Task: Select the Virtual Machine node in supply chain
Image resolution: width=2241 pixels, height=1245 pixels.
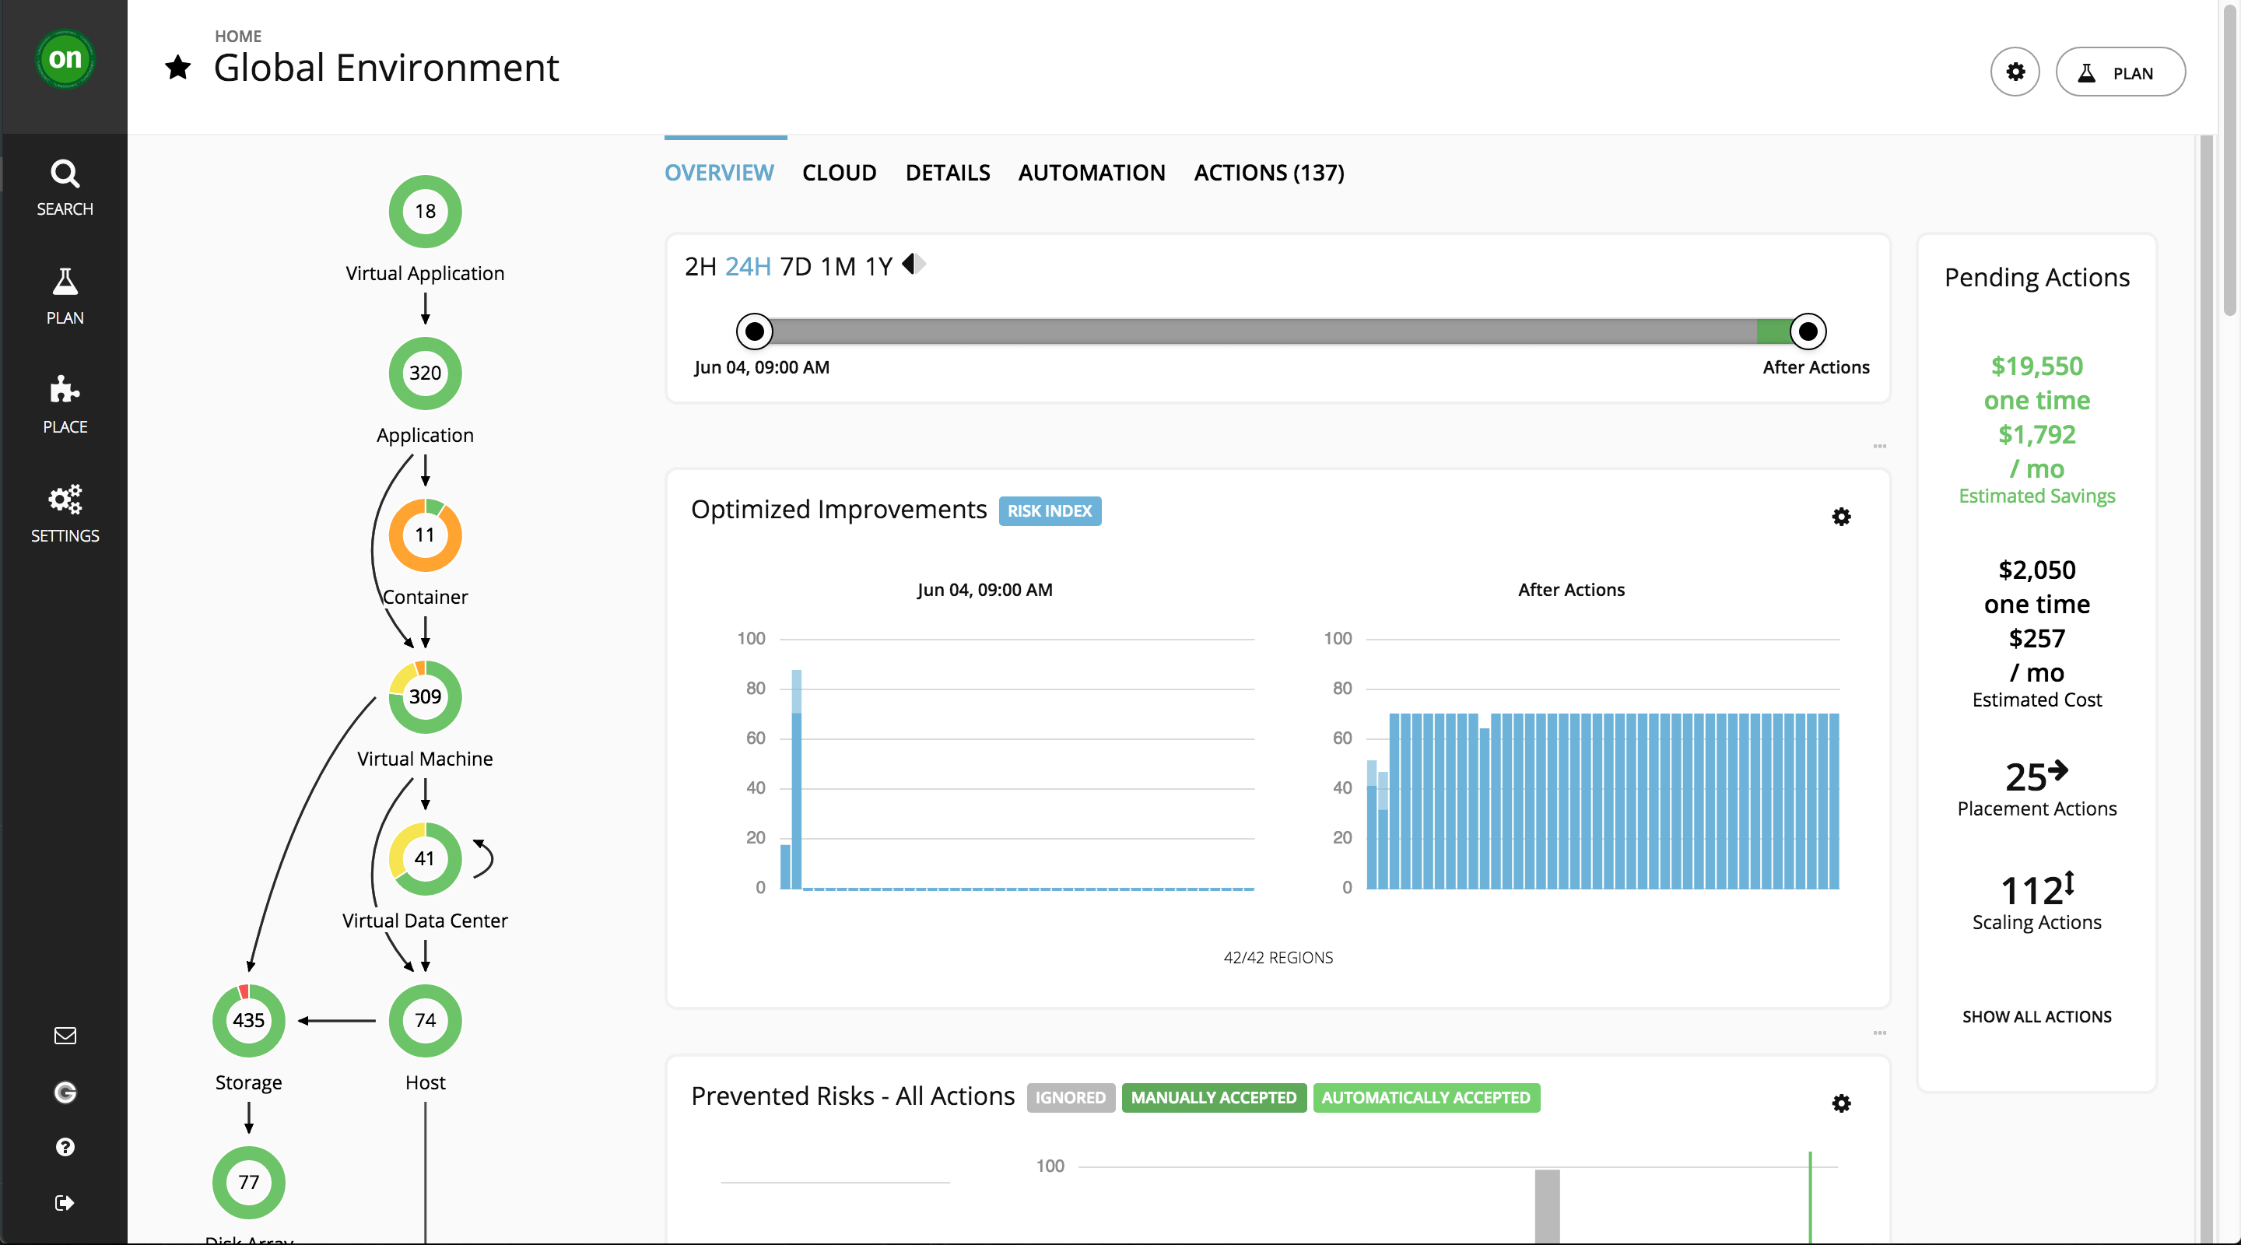Action: point(425,696)
